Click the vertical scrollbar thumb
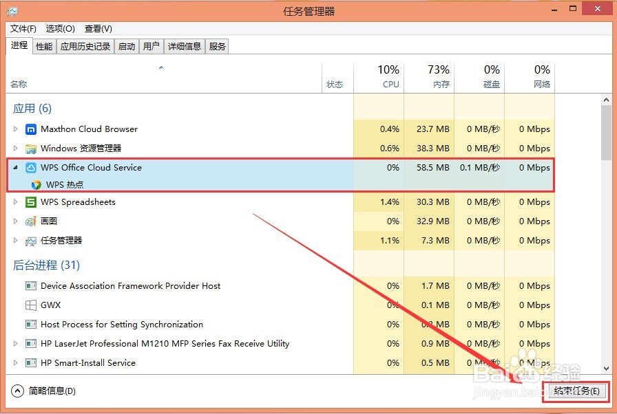Image resolution: width=617 pixels, height=414 pixels. click(x=606, y=133)
